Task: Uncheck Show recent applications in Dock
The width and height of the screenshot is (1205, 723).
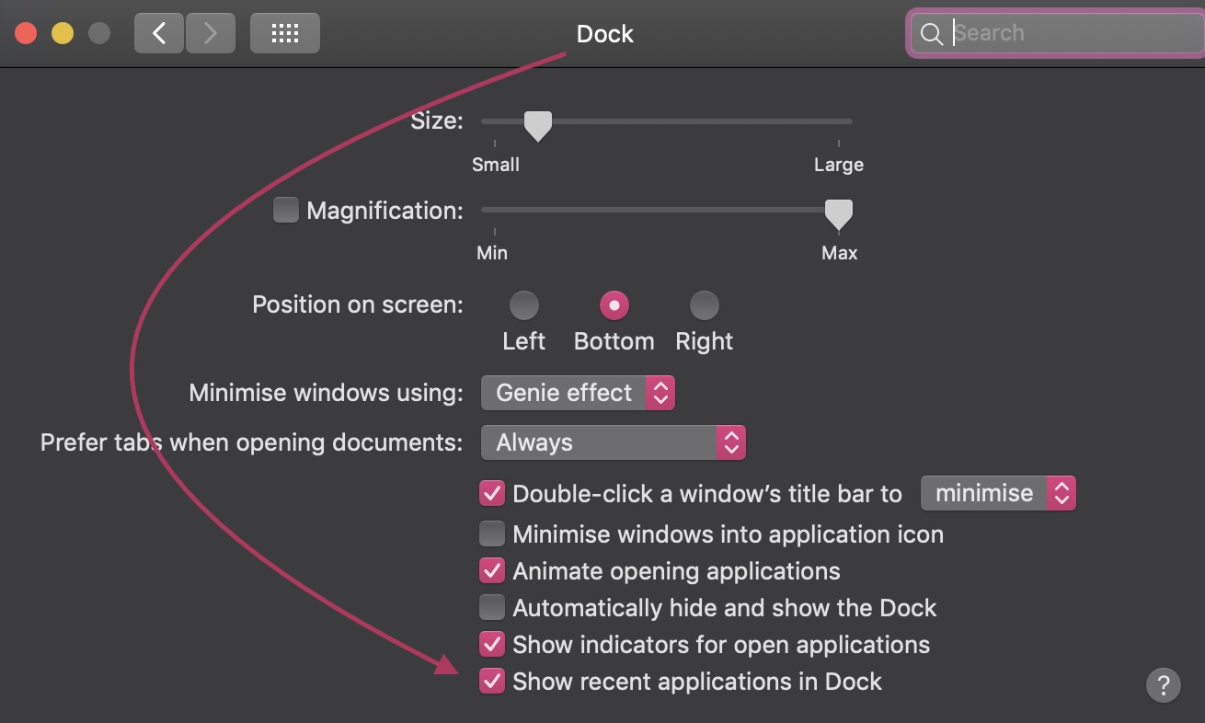Action: 492,682
